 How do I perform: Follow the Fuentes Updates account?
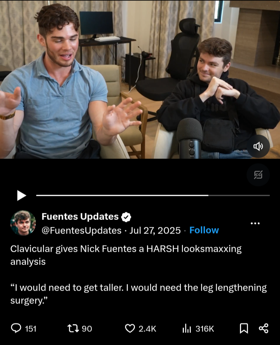pyautogui.click(x=204, y=230)
